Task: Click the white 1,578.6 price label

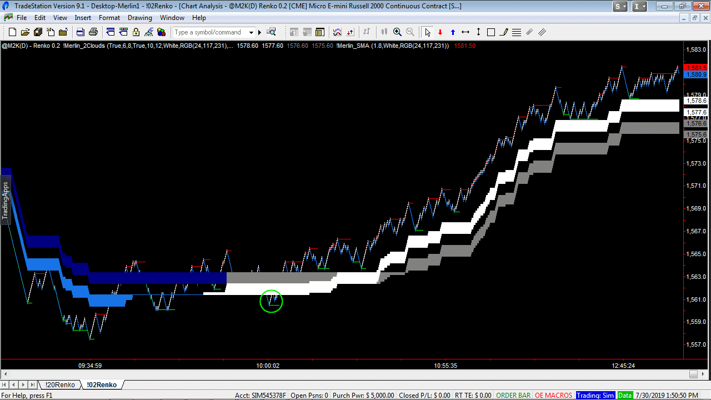Action: pos(697,101)
